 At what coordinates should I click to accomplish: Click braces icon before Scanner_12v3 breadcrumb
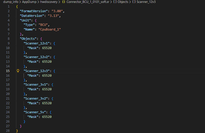click(x=134, y=2)
